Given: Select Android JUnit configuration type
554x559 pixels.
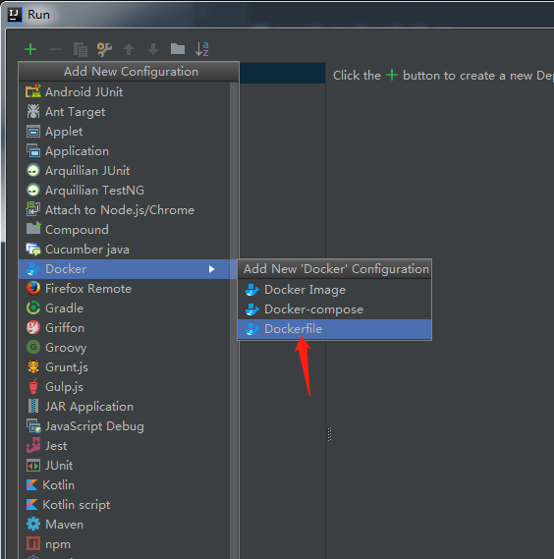Looking at the screenshot, I should click(125, 92).
